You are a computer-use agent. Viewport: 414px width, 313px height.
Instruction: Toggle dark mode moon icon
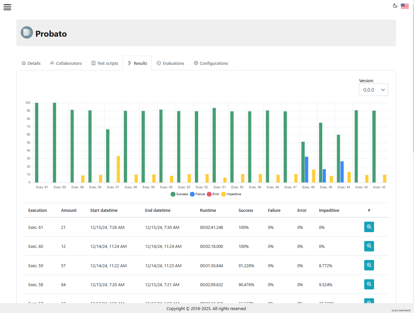tap(395, 6)
